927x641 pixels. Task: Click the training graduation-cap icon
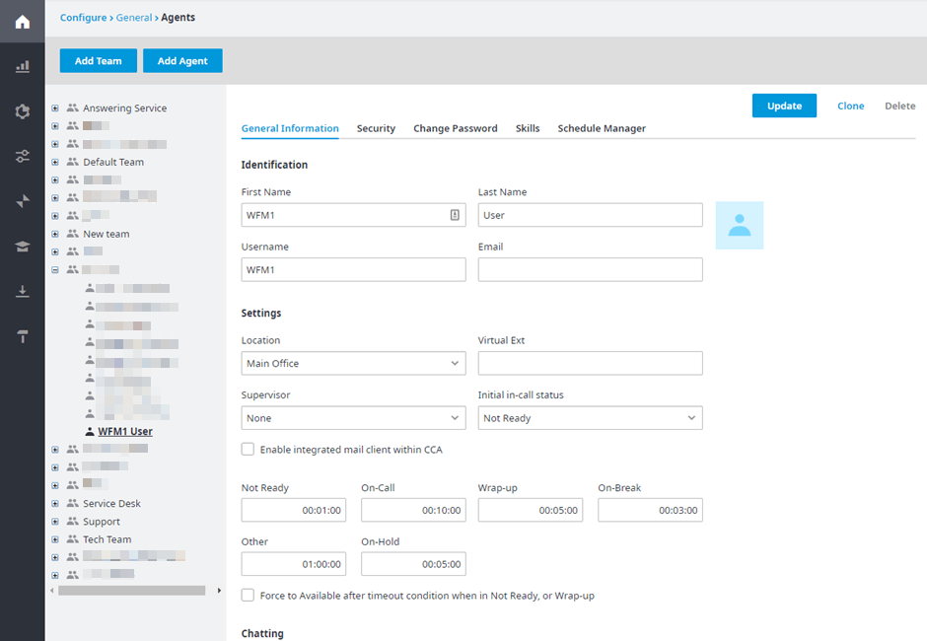pyautogui.click(x=22, y=246)
